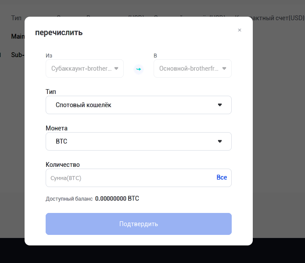Open the В destination account dropdown
The image size is (305, 263).
(x=192, y=68)
